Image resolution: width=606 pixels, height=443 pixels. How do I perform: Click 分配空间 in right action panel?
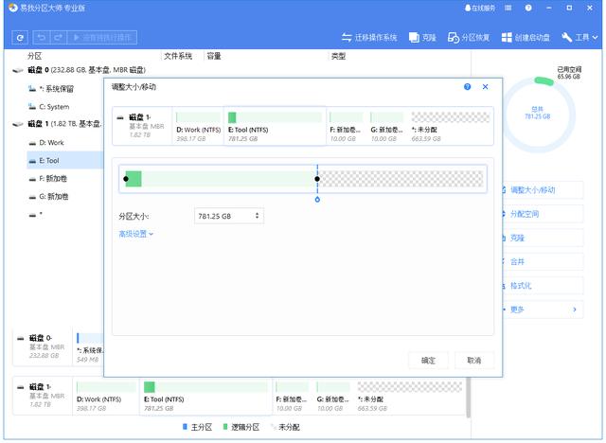pyautogui.click(x=543, y=214)
